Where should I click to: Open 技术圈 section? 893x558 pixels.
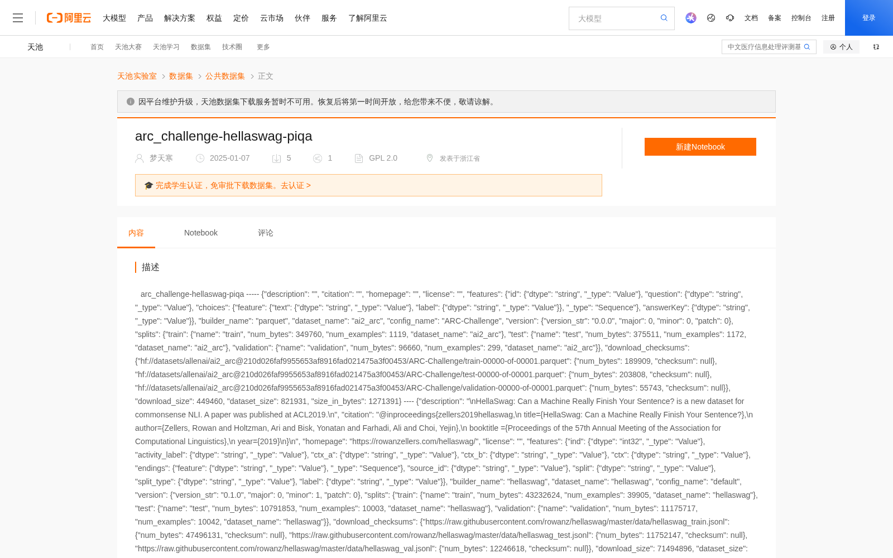232,47
